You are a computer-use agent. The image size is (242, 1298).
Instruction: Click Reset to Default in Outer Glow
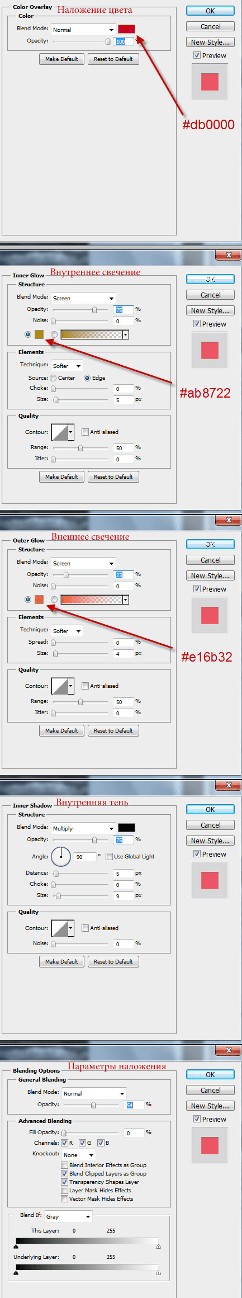113,730
